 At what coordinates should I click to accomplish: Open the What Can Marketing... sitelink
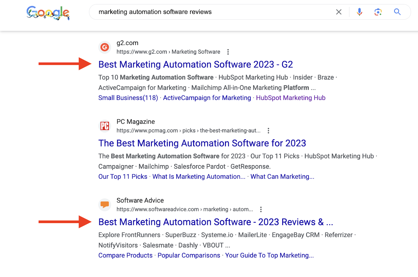tap(282, 177)
